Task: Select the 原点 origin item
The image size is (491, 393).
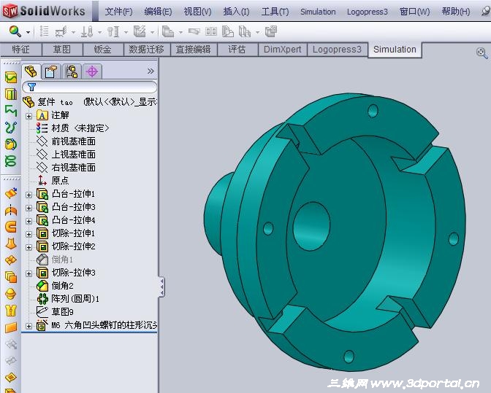Action: 60,181
